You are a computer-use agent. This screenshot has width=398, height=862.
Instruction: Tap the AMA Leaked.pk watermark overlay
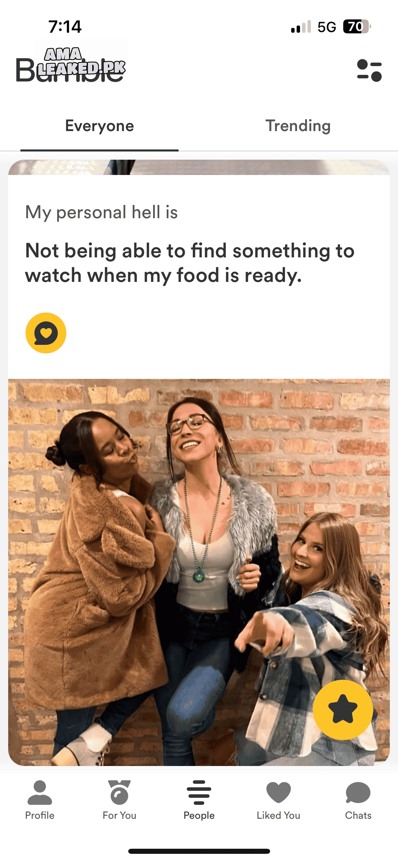(x=81, y=61)
